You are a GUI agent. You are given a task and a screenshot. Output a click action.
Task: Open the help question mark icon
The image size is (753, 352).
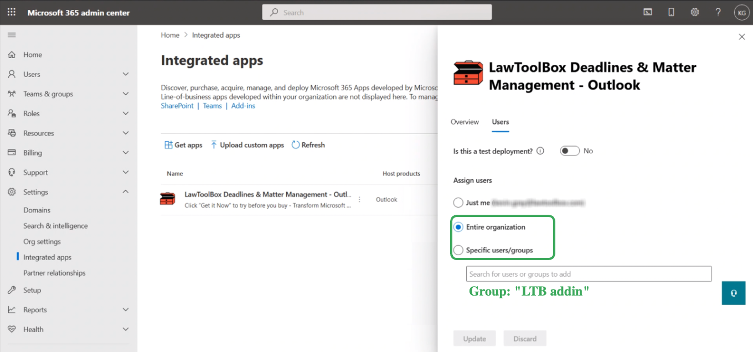pos(718,12)
